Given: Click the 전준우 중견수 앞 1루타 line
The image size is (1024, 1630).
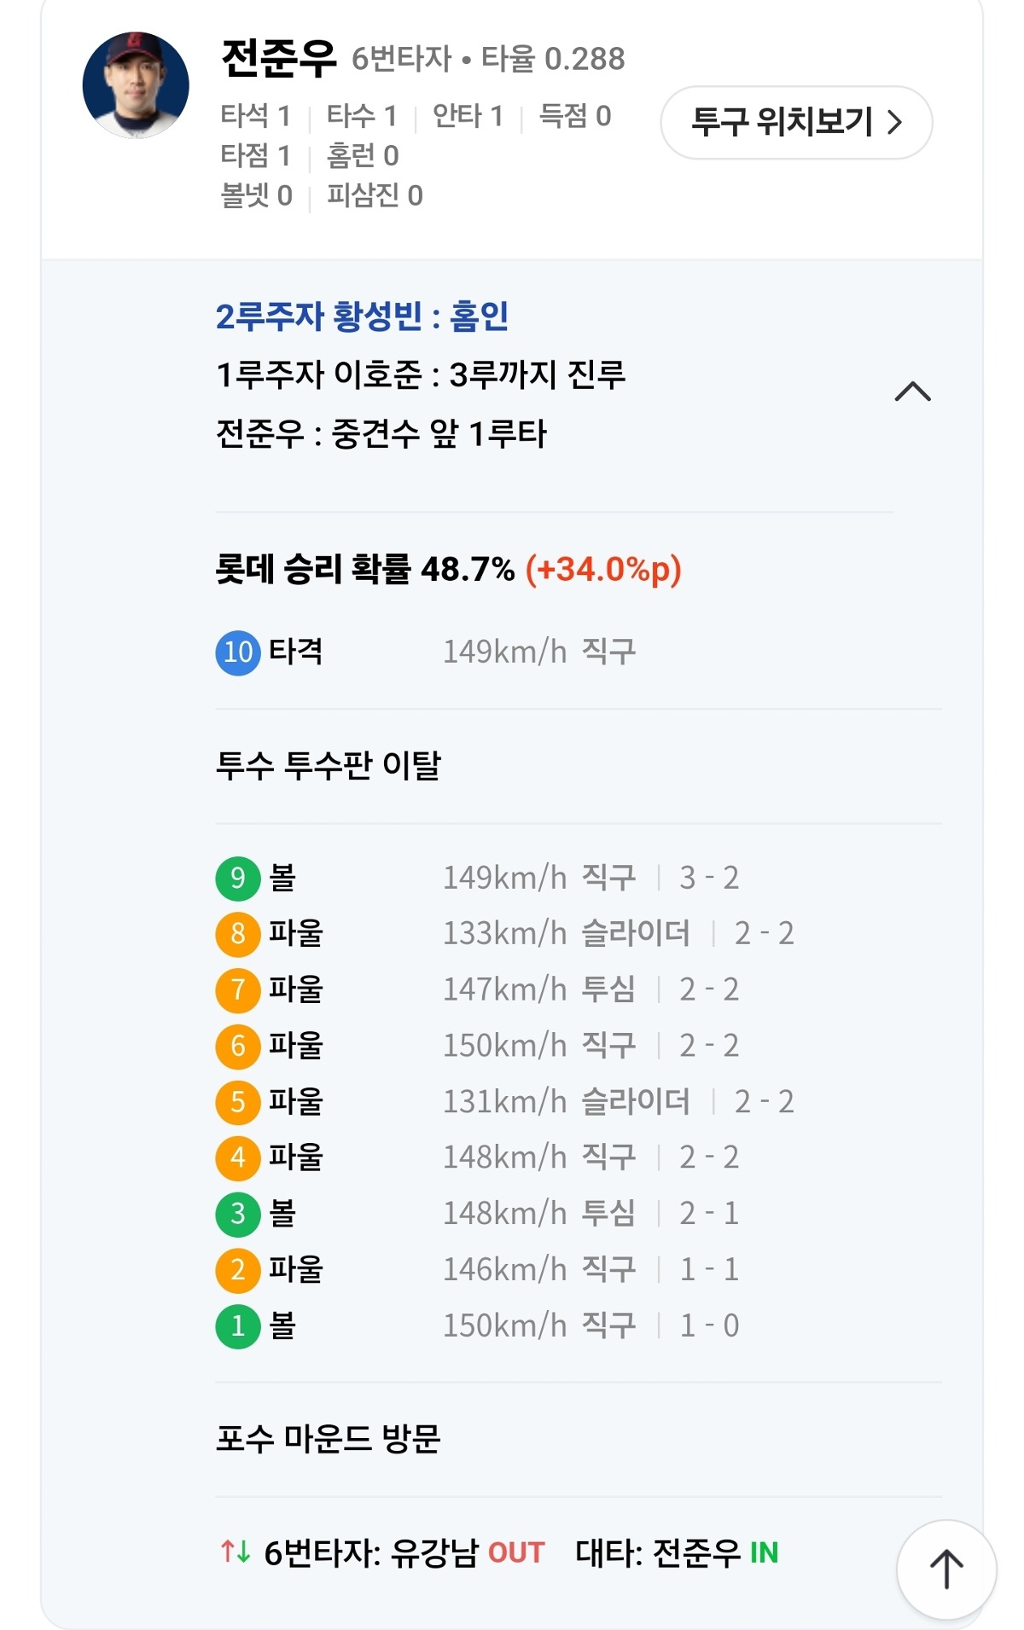Looking at the screenshot, I should [381, 434].
